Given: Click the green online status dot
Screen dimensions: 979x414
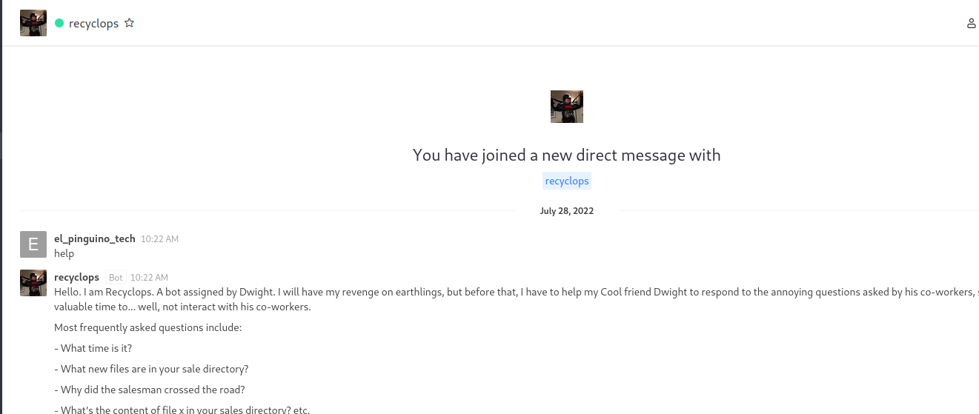Looking at the screenshot, I should [59, 23].
